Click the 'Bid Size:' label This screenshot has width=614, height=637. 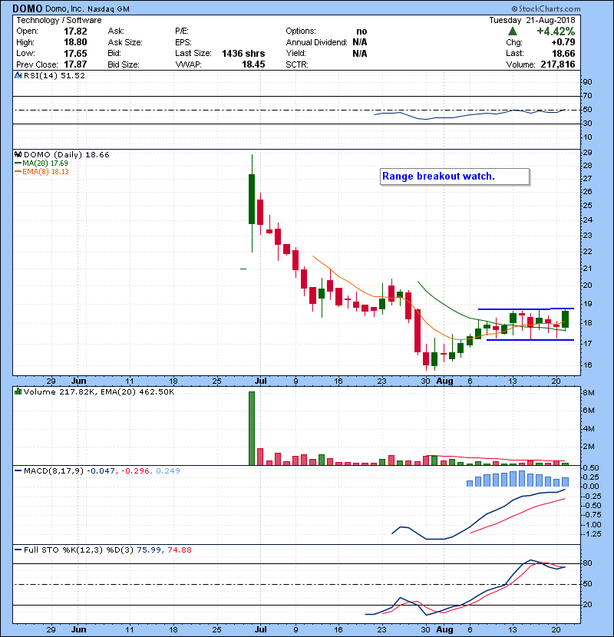click(124, 64)
